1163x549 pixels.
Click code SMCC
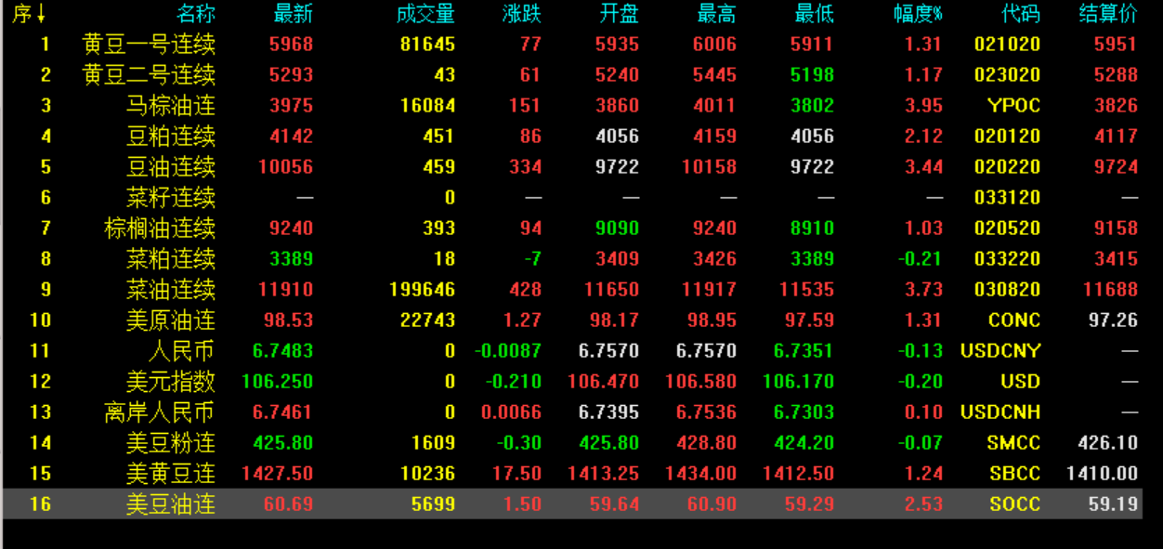(1013, 442)
